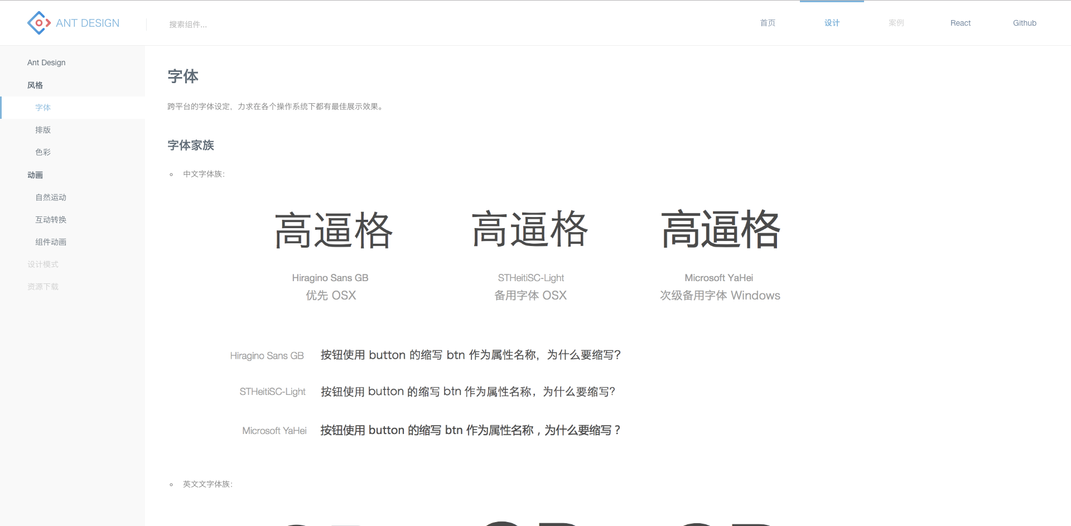Focus the 搜索组件 search field
Viewport: 1071px width, 526px height.
188,25
